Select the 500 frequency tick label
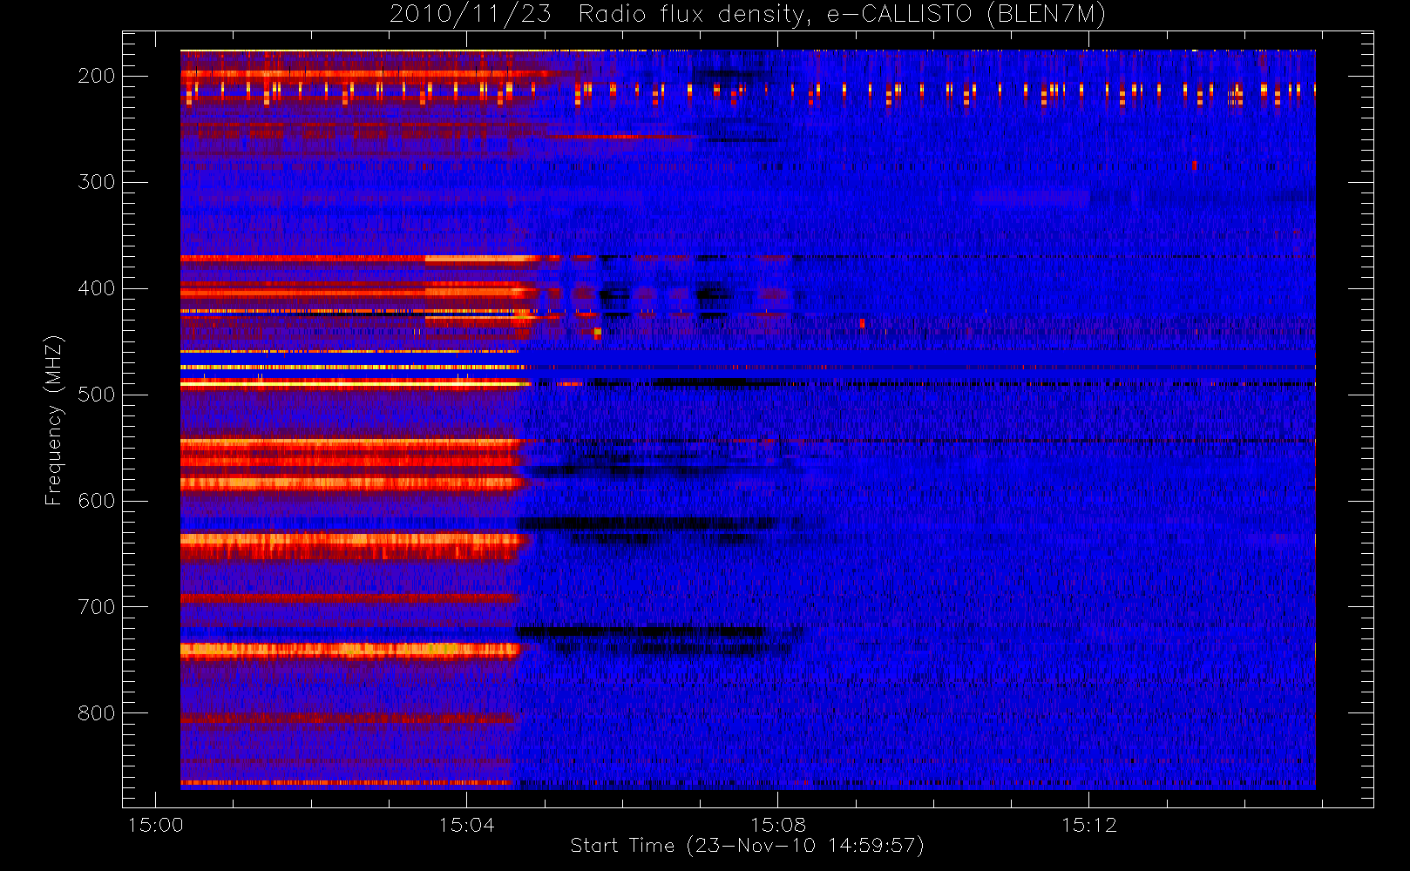 (x=96, y=395)
